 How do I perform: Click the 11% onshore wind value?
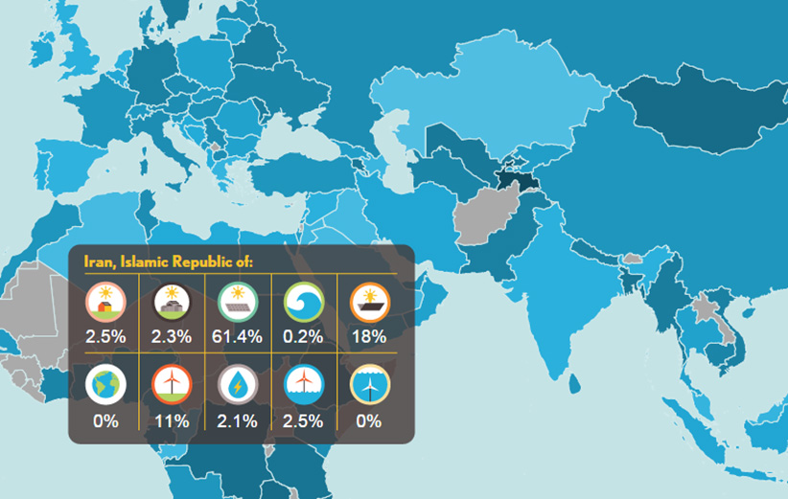pos(172,421)
